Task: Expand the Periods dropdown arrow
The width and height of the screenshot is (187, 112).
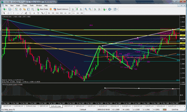Action: 112,9
